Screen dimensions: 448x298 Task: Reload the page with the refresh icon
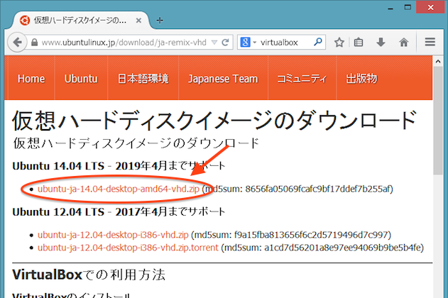226,43
